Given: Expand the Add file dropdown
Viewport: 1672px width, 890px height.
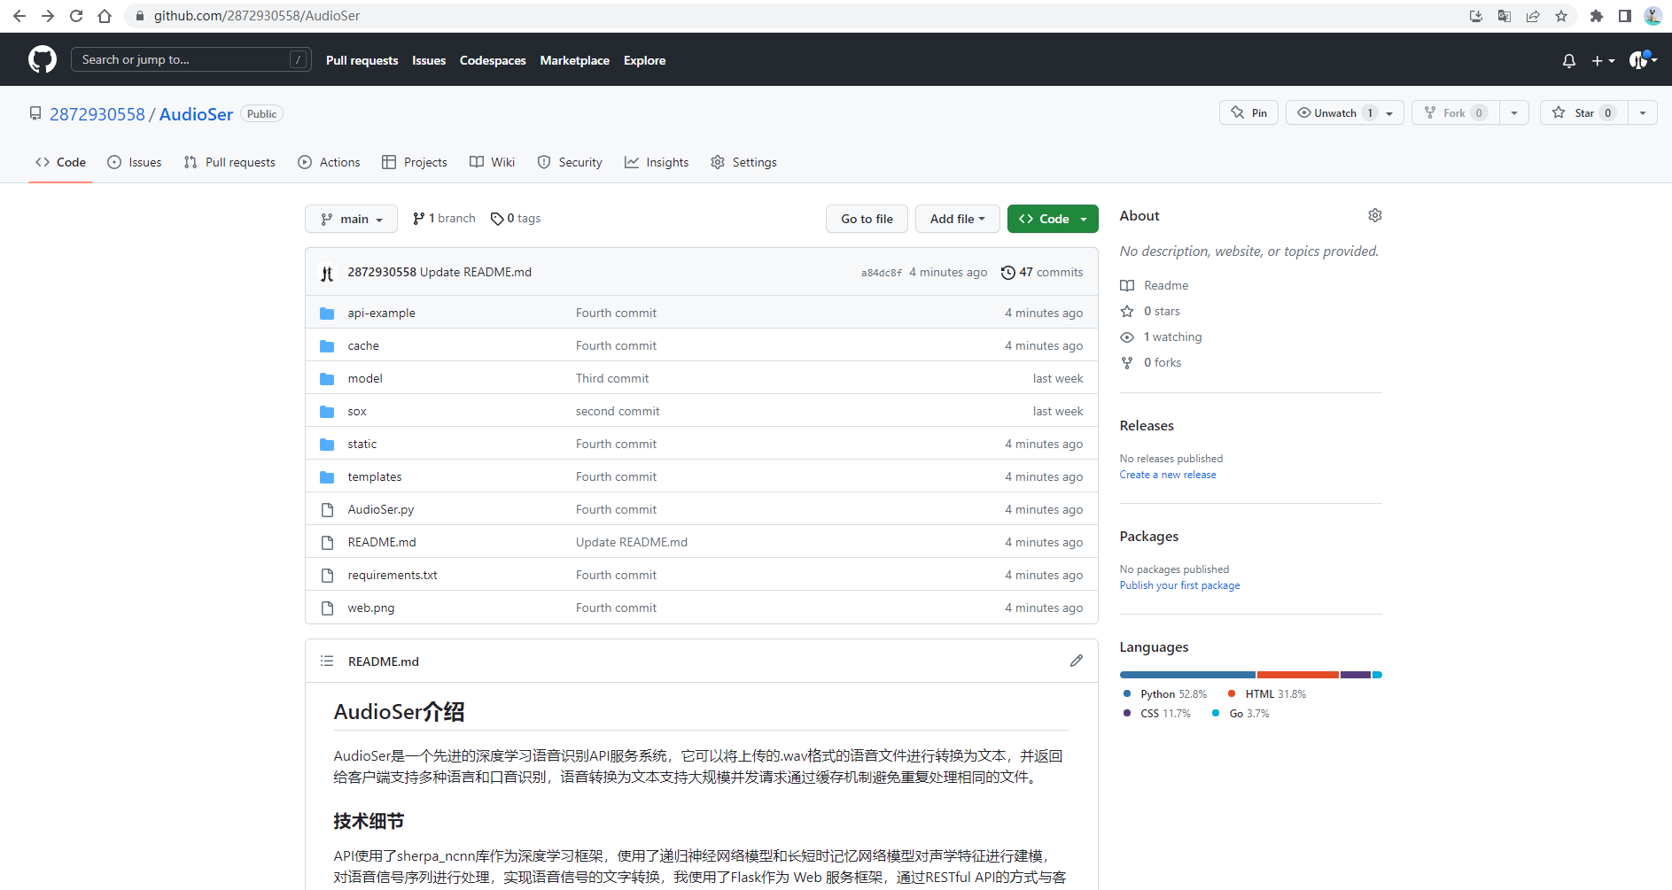Looking at the screenshot, I should 957,219.
